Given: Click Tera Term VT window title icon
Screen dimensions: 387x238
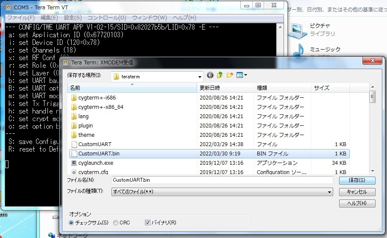Looking at the screenshot, I should point(8,7).
